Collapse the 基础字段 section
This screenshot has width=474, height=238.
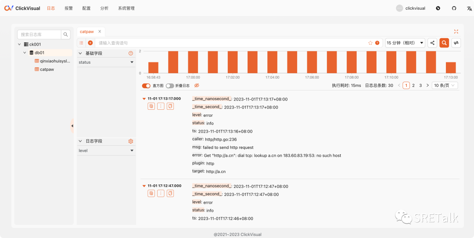point(80,53)
